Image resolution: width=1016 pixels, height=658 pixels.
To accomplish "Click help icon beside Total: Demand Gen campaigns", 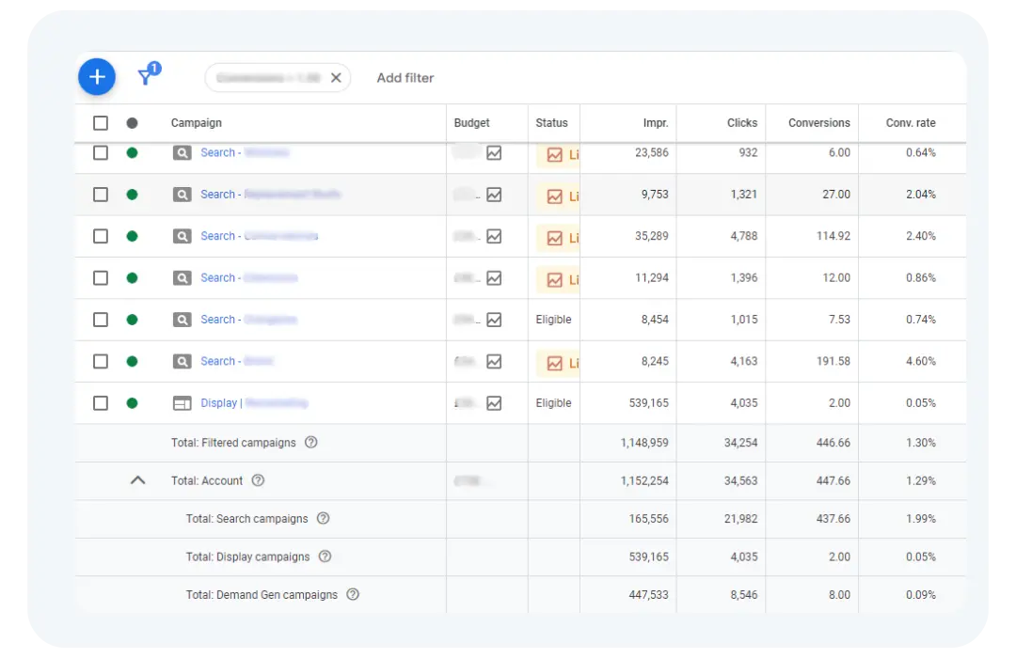I will tap(353, 594).
